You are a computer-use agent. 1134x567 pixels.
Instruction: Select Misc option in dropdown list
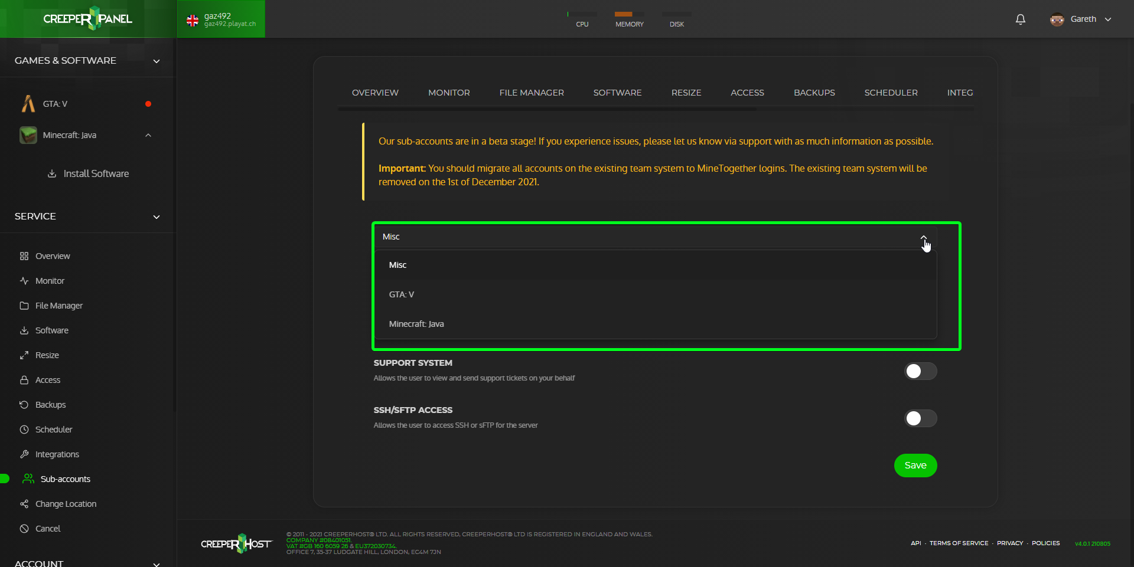656,265
